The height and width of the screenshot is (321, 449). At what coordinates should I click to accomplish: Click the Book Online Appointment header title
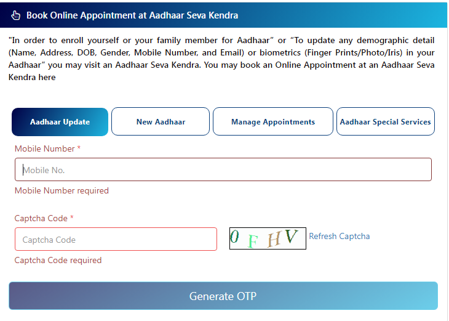pyautogui.click(x=132, y=15)
